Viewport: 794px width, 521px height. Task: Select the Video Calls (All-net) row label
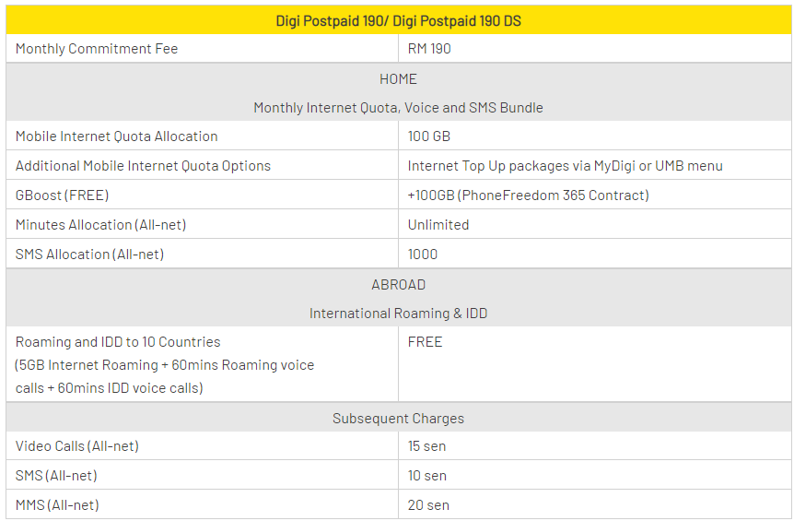click(77, 446)
